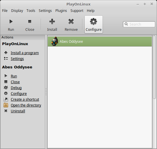The width and height of the screenshot is (157, 149).
Task: Click the Uninstall link
Action: point(18,111)
